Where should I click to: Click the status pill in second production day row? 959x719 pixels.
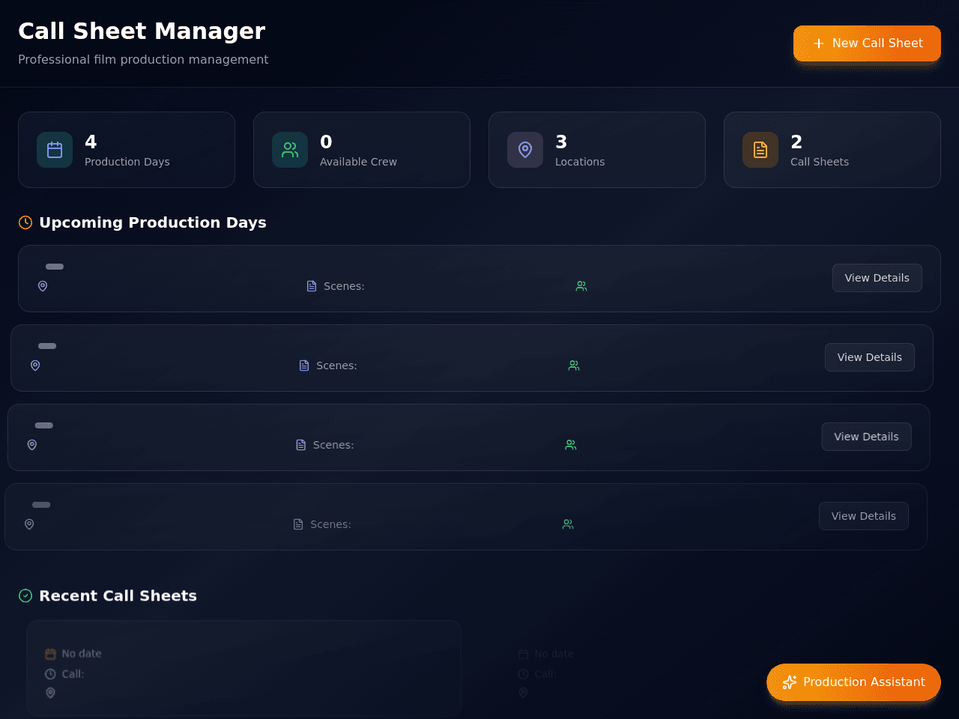47,346
